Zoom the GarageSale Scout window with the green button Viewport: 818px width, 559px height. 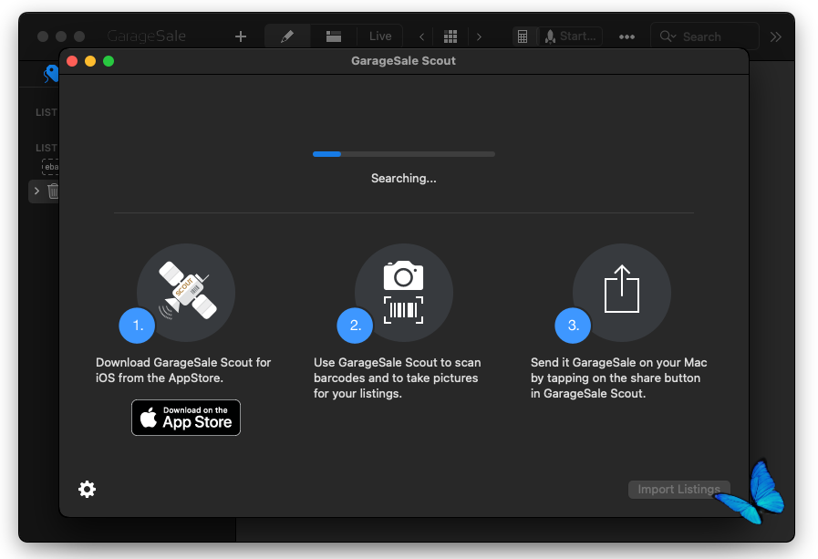click(x=109, y=61)
